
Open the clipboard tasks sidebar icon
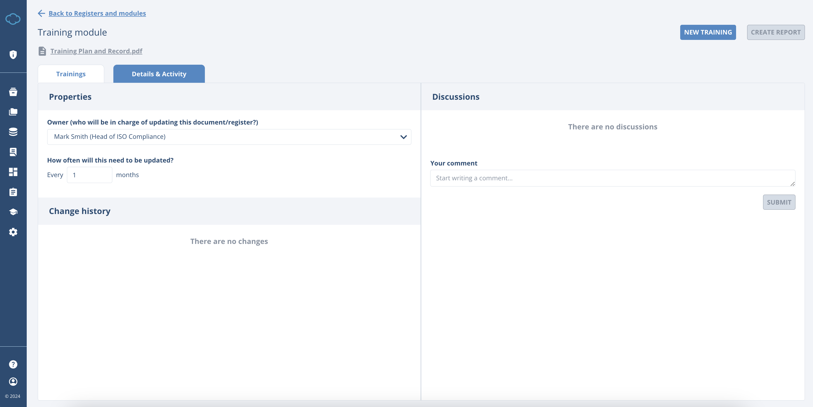13,192
